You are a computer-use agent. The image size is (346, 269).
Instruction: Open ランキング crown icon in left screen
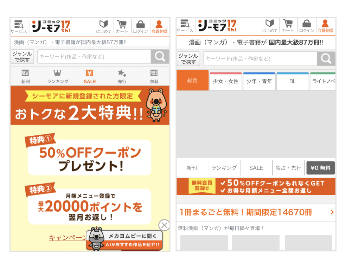(58, 76)
